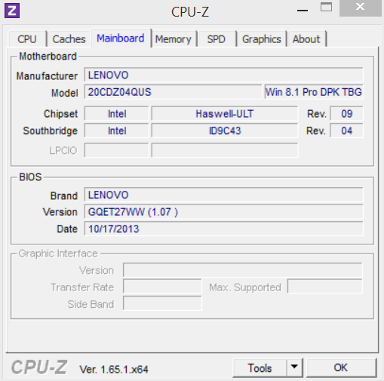Open the Caches tab

click(x=69, y=39)
